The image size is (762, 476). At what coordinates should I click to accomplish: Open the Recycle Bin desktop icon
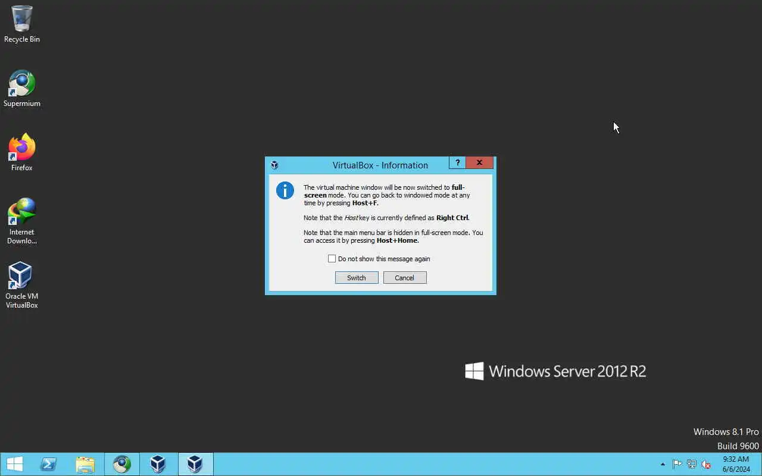pos(22,24)
